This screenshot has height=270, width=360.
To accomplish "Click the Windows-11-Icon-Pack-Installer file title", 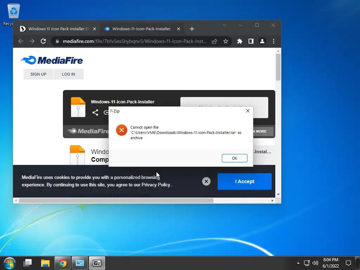I will click(123, 102).
